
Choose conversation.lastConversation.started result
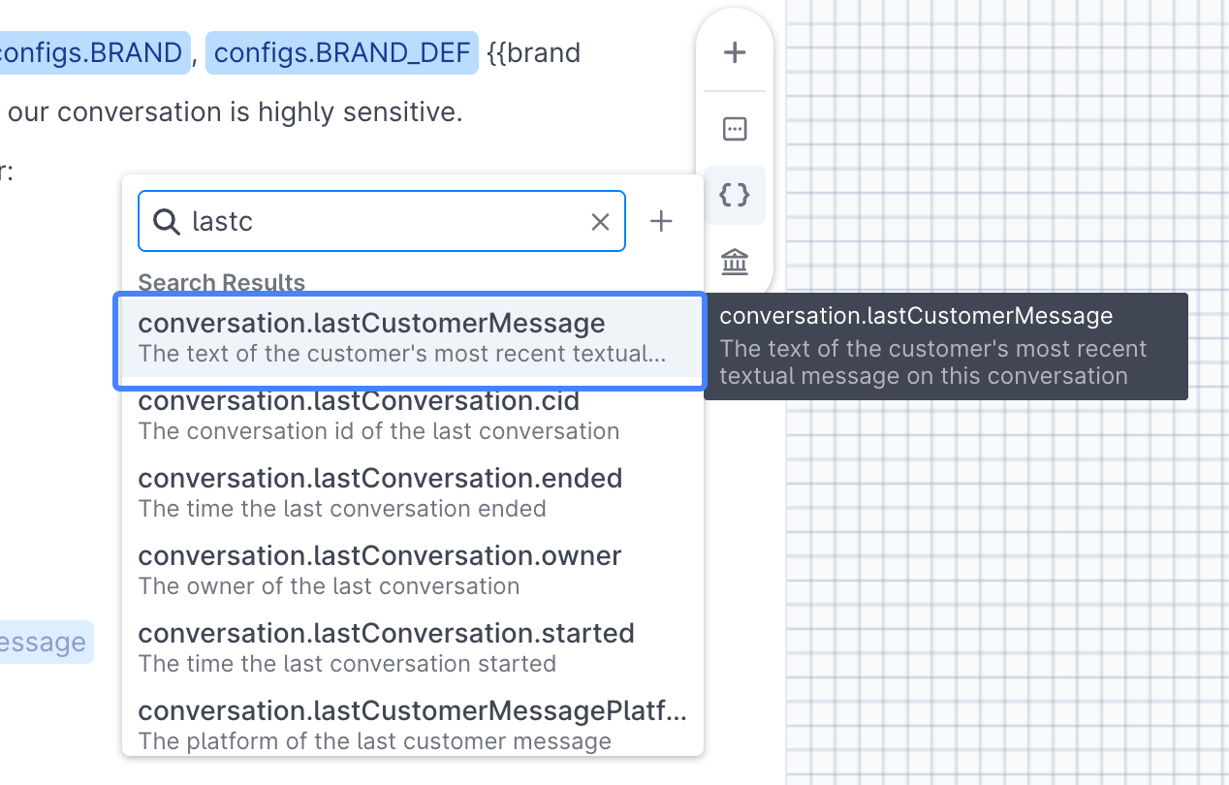[412, 647]
